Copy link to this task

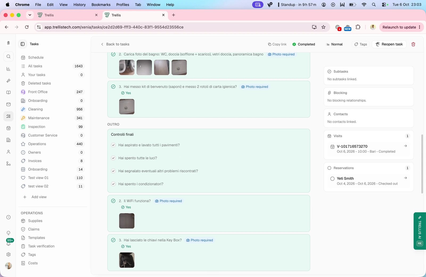(277, 44)
